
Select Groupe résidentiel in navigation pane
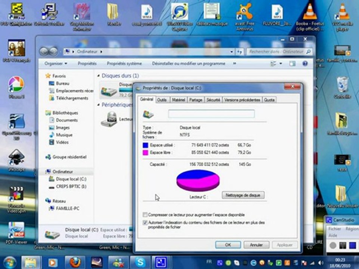tap(70, 157)
